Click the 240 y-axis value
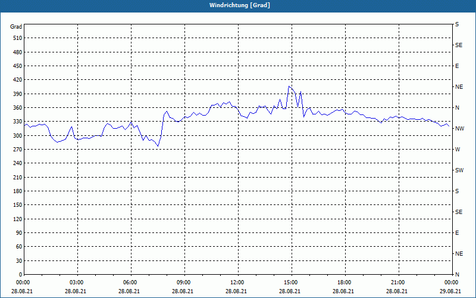Image resolution: width=476 pixels, height=298 pixels. tap(18, 163)
